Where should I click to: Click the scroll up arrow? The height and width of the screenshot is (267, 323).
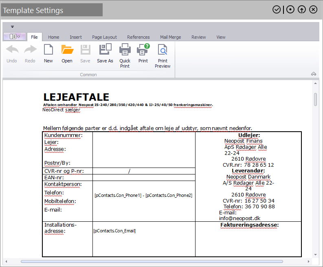pos(315,83)
